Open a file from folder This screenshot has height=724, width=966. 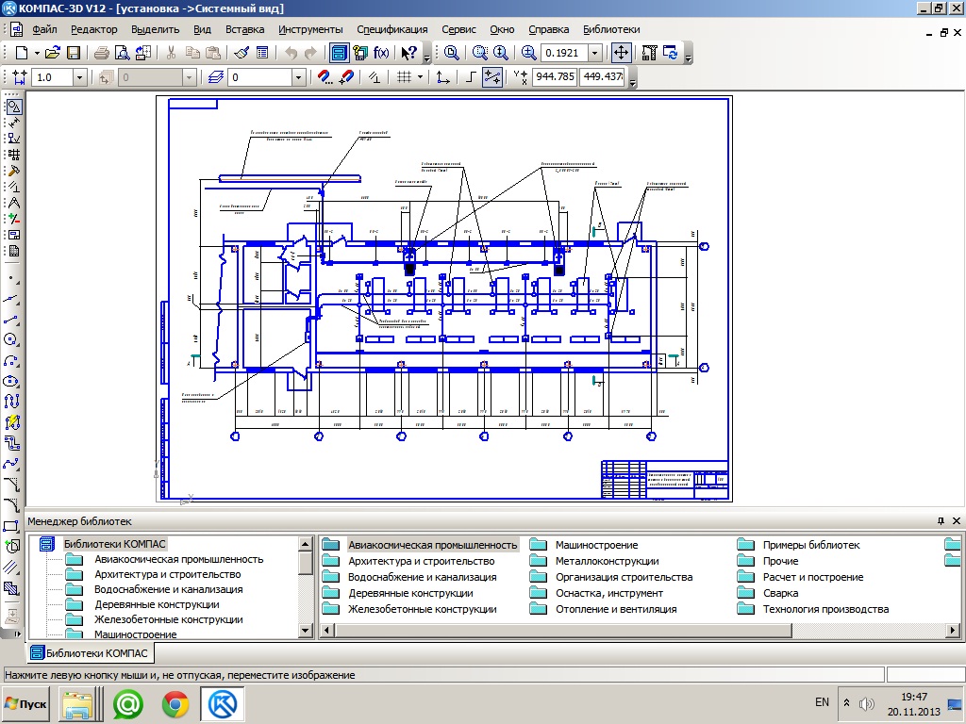click(x=53, y=53)
